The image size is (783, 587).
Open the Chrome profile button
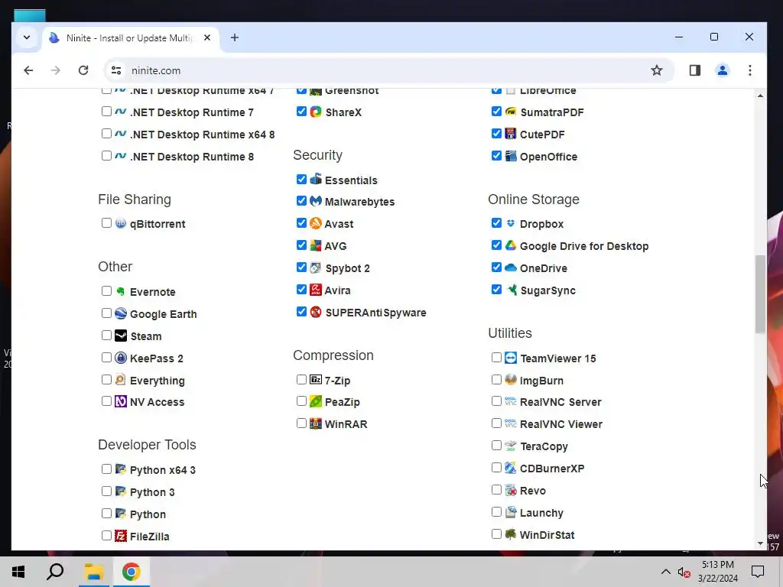pyautogui.click(x=722, y=70)
